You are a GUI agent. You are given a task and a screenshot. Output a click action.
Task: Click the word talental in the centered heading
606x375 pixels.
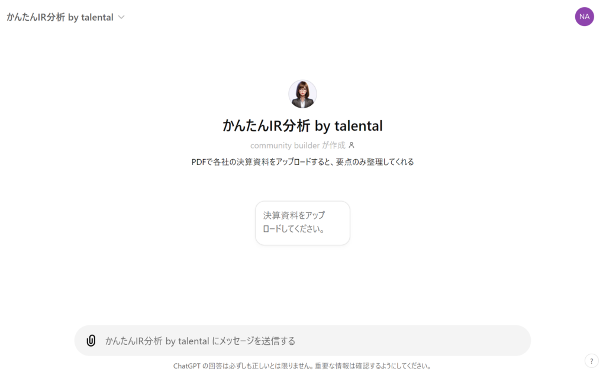[x=358, y=125]
